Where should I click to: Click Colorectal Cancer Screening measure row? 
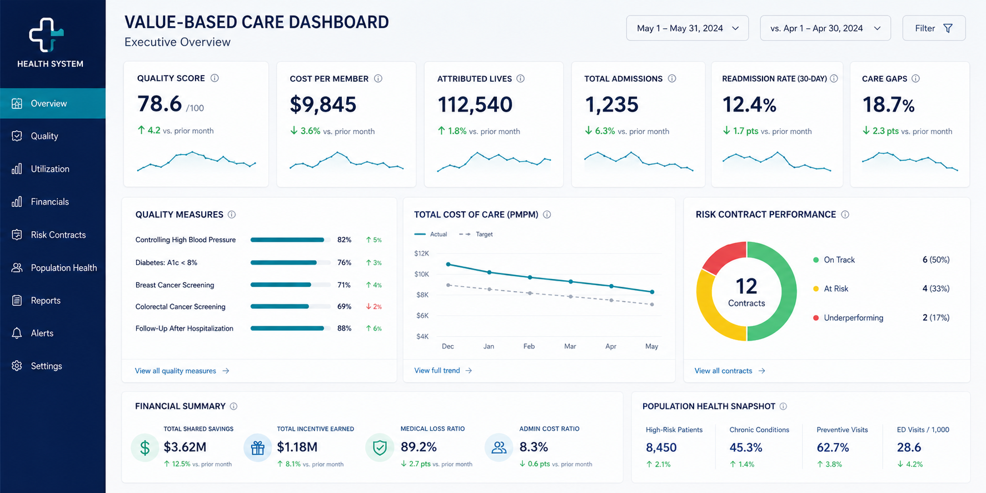tap(258, 307)
